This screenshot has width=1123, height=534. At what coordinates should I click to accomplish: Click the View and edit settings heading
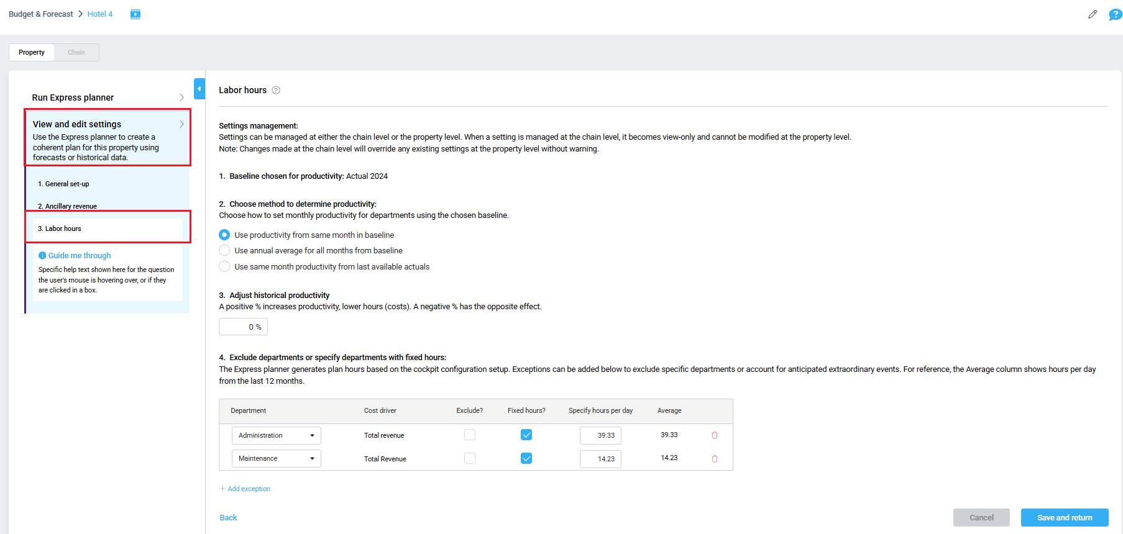[x=77, y=124]
